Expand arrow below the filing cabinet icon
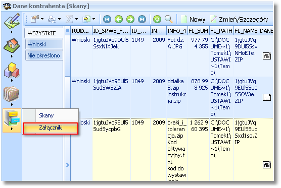Viewport: 281px width, 188px height. (12, 129)
